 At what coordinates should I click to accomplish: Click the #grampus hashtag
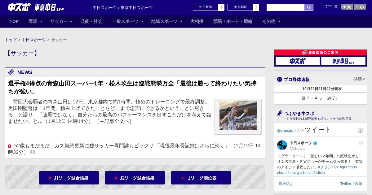point(348,167)
